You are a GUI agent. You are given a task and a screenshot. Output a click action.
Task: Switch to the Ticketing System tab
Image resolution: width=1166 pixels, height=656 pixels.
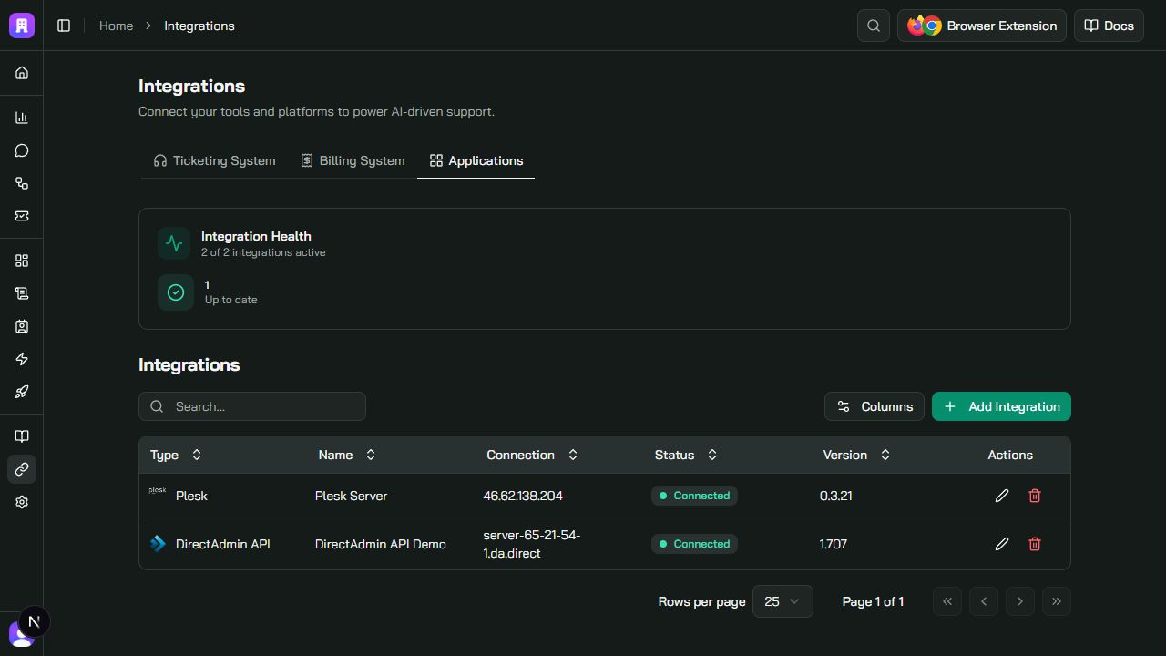click(x=214, y=160)
